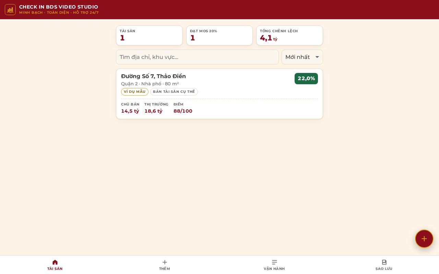Image resolution: width=439 pixels, height=274 pixels.
Task: Open the Đường Số 7, Thảo Điền listing
Action: pyautogui.click(x=219, y=94)
